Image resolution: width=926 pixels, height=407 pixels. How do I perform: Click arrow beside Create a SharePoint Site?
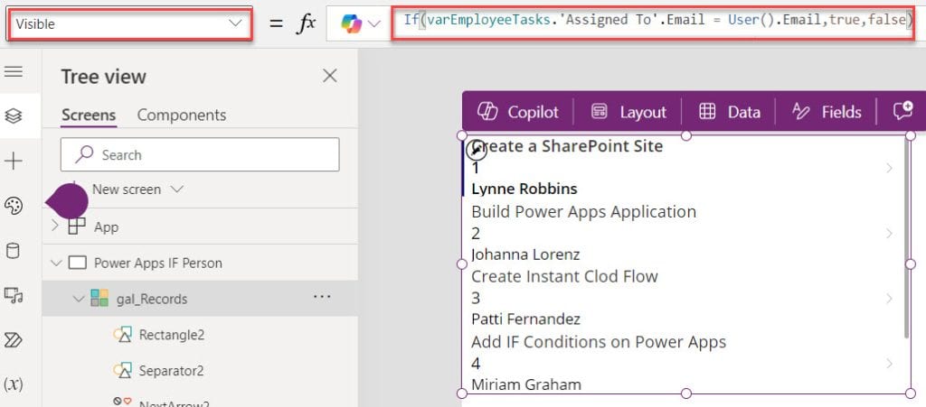[x=889, y=169]
